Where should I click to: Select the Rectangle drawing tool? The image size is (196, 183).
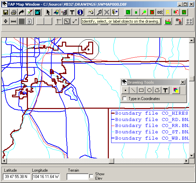pos(141,90)
